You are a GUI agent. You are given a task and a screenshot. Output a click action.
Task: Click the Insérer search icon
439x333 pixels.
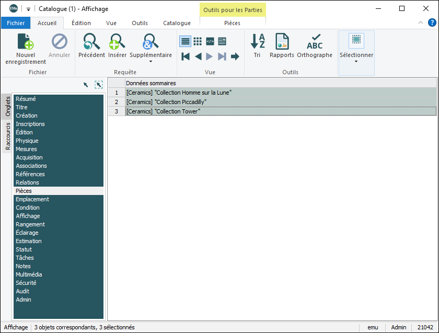coord(117,42)
